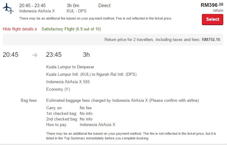The height and width of the screenshot is (145, 227).
Task: Click the Direct flight label
Action: pyautogui.click(x=104, y=6)
